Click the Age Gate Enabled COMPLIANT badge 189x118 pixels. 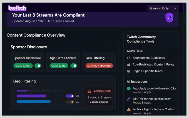pos(59,66)
